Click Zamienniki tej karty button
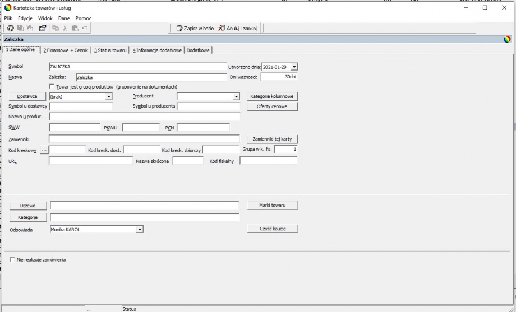516x312 pixels. (x=272, y=139)
